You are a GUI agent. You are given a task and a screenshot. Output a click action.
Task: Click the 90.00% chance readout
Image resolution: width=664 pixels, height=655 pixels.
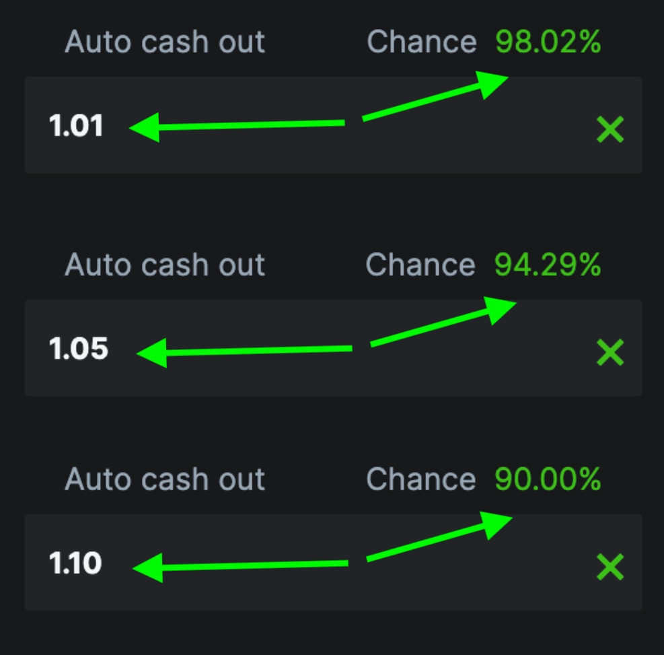[547, 479]
